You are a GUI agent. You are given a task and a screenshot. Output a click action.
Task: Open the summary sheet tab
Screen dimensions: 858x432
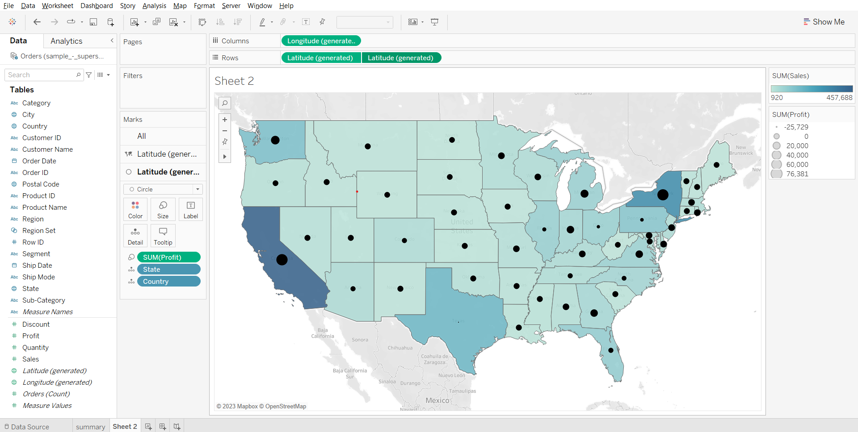pos(90,427)
